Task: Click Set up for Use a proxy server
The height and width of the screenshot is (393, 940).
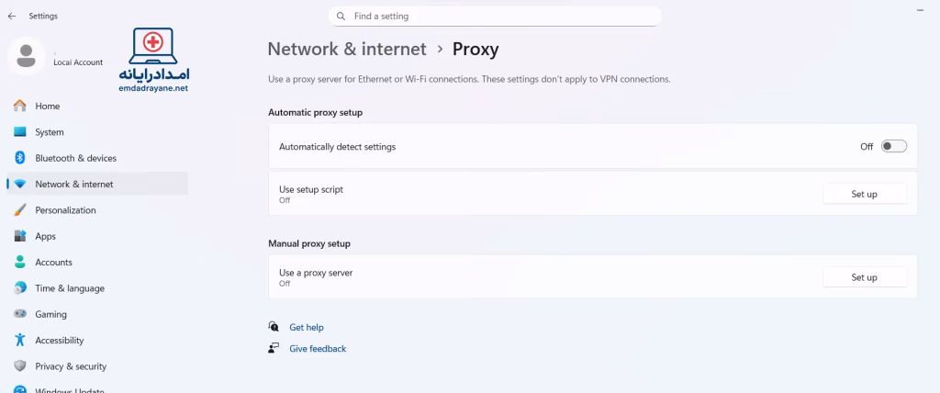Action: tap(864, 277)
